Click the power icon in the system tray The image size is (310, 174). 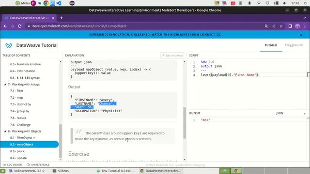coord(306,3)
